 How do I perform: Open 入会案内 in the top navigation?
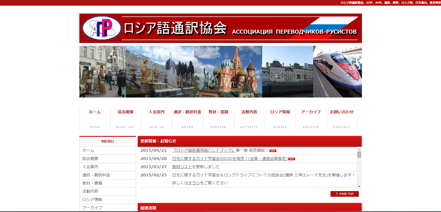pos(156,119)
